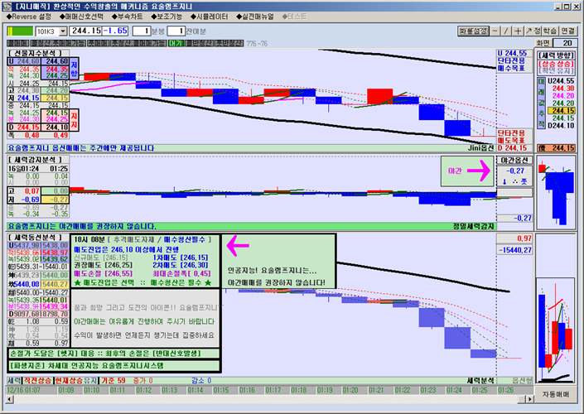The image size is (584, 414).
Task: Click the horizontal scrollbar right arrow
Action: tap(529, 399)
